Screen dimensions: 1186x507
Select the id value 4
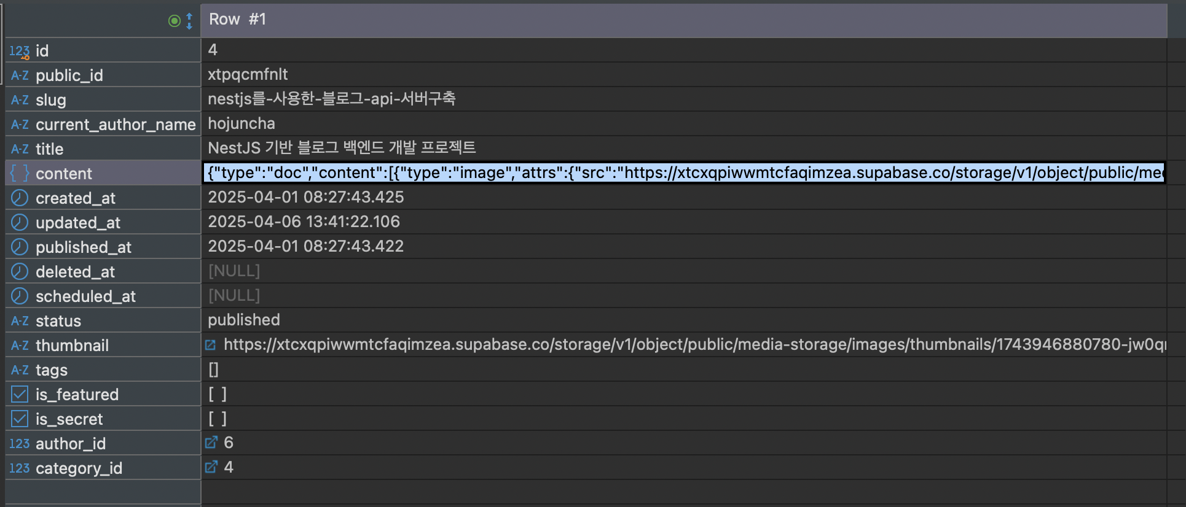(213, 50)
